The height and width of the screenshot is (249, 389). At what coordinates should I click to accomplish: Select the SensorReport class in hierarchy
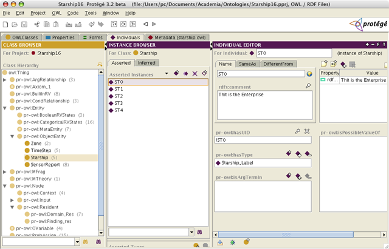click(44, 164)
